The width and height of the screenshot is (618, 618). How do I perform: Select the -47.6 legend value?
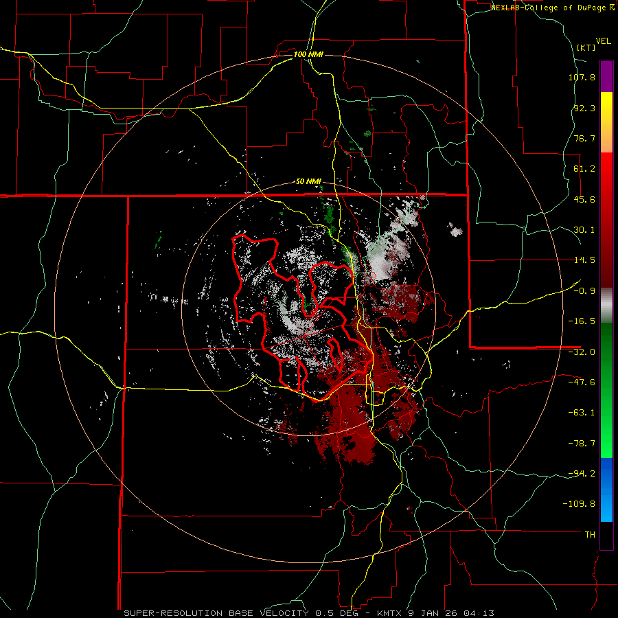[582, 382]
